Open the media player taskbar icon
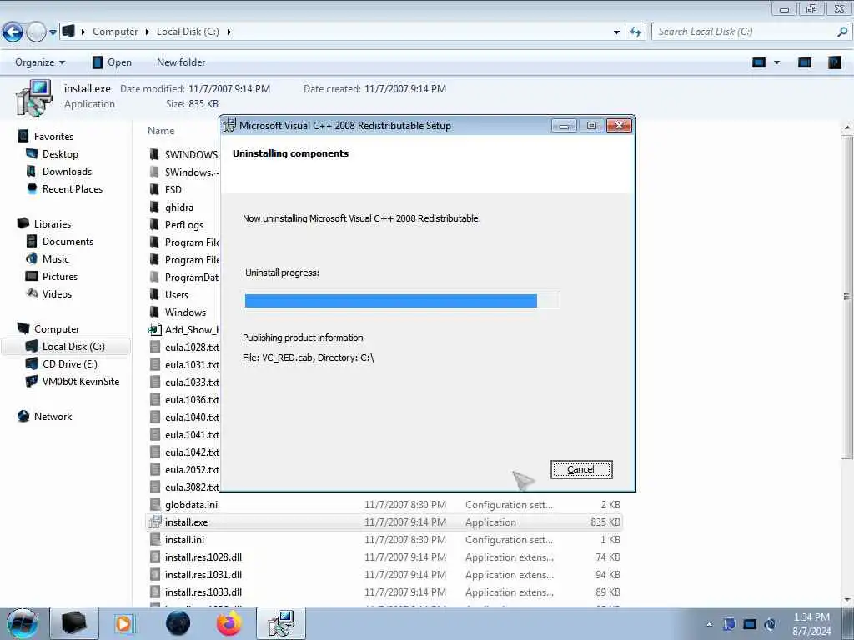Viewport: 854px width, 640px height. point(124,623)
